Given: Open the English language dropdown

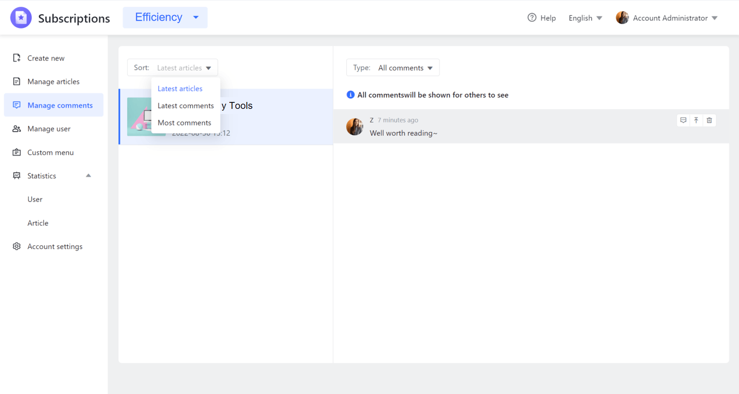Looking at the screenshot, I should (x=585, y=18).
